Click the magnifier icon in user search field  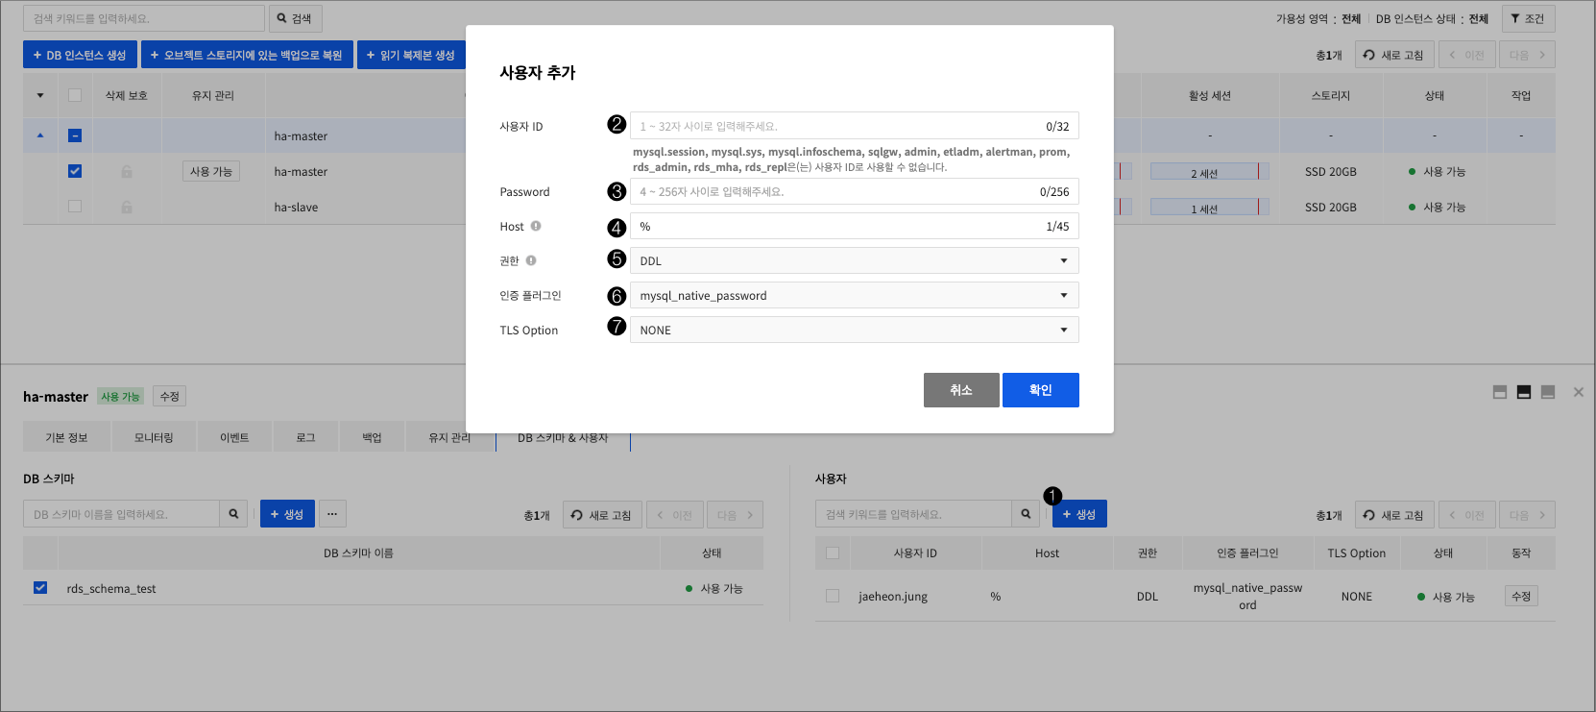click(x=1026, y=514)
